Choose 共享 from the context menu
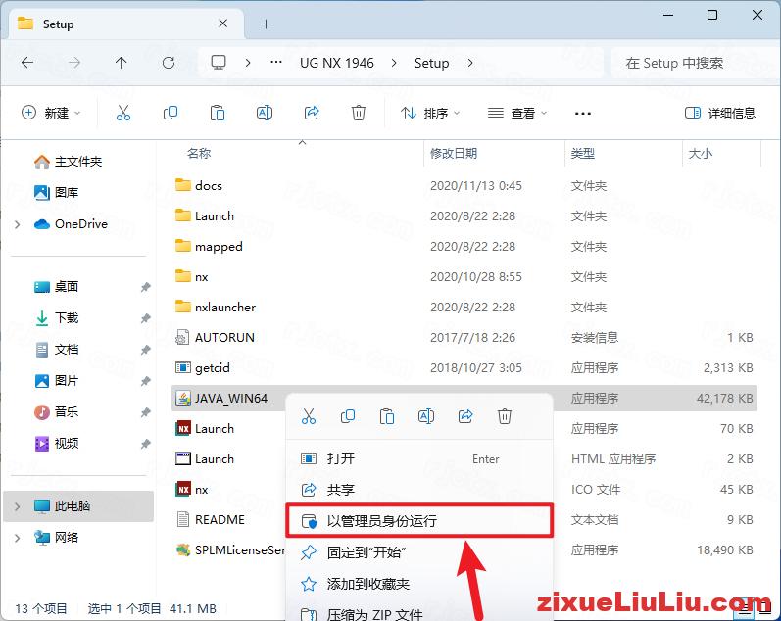This screenshot has height=621, width=781. 419,490
